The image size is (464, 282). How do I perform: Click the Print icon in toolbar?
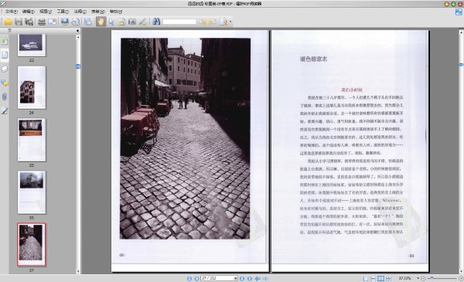coord(42,22)
